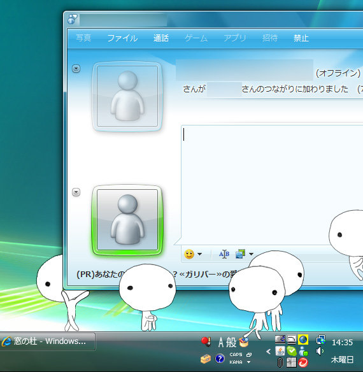Expand the options arrow beside your own picture
The height and width of the screenshot is (372, 363).
(76, 192)
